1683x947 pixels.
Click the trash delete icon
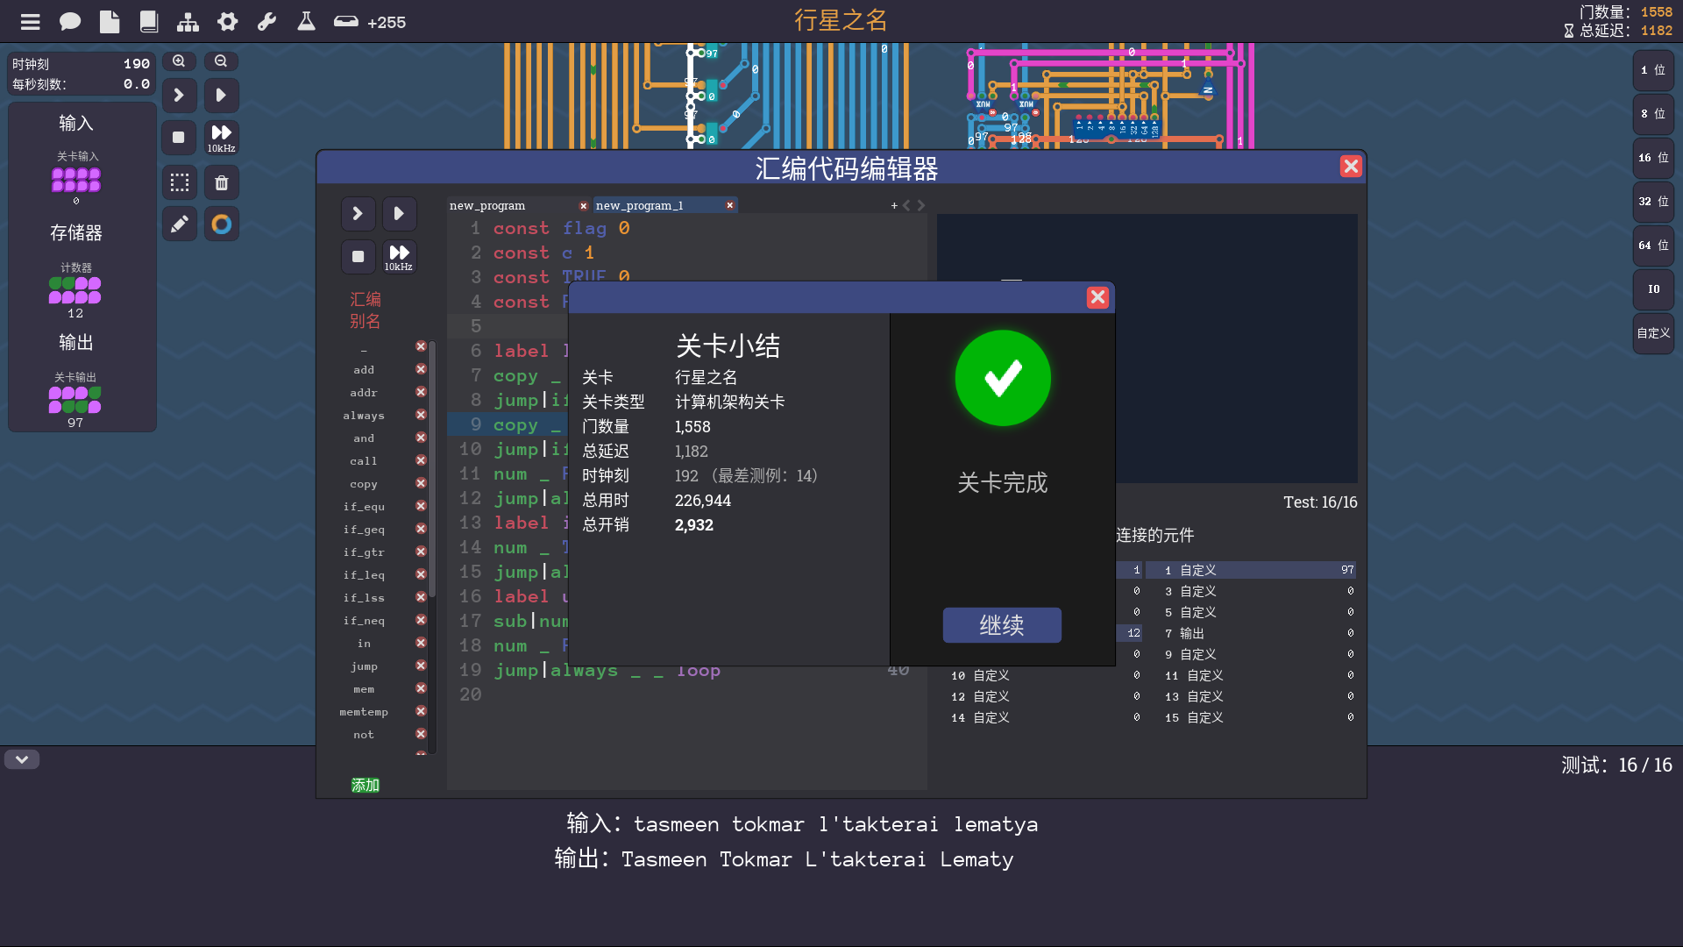click(x=222, y=182)
